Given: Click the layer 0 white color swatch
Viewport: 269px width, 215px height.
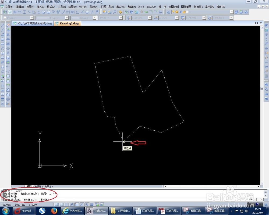Looking at the screenshot, I should click(187, 12).
